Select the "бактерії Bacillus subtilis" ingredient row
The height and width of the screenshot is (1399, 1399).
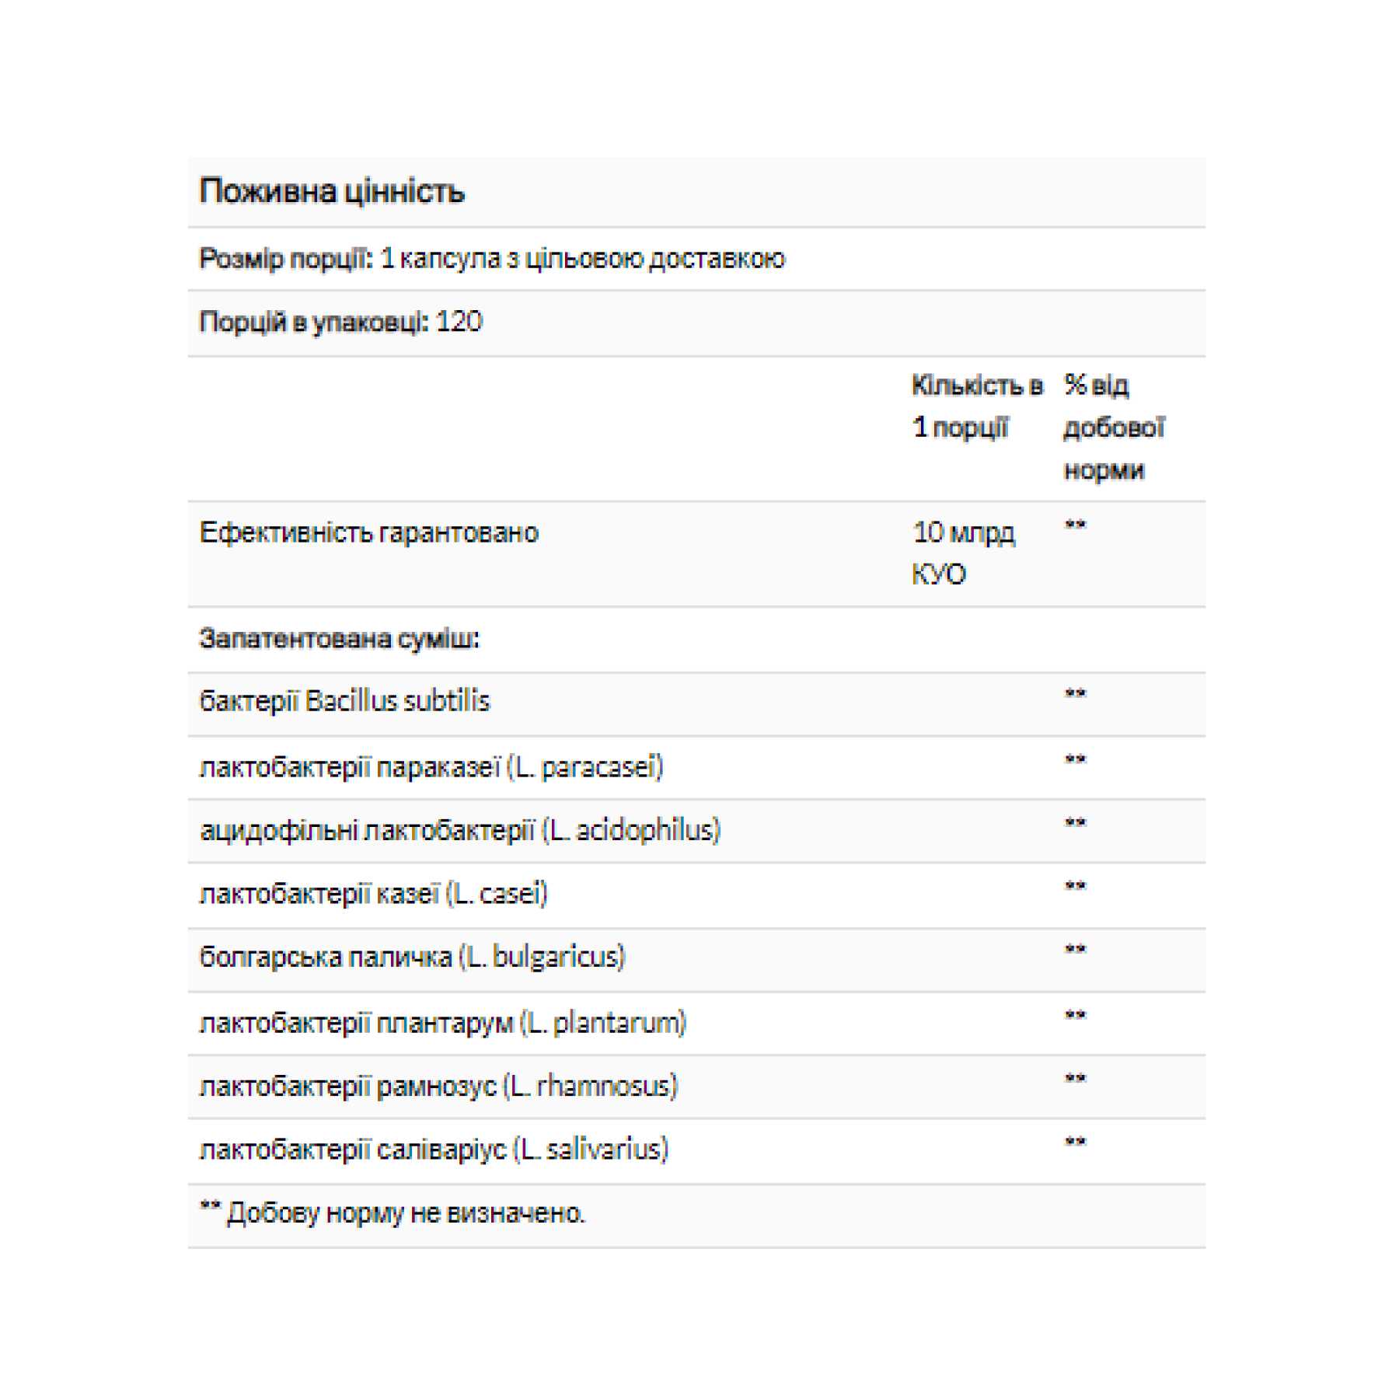click(345, 701)
